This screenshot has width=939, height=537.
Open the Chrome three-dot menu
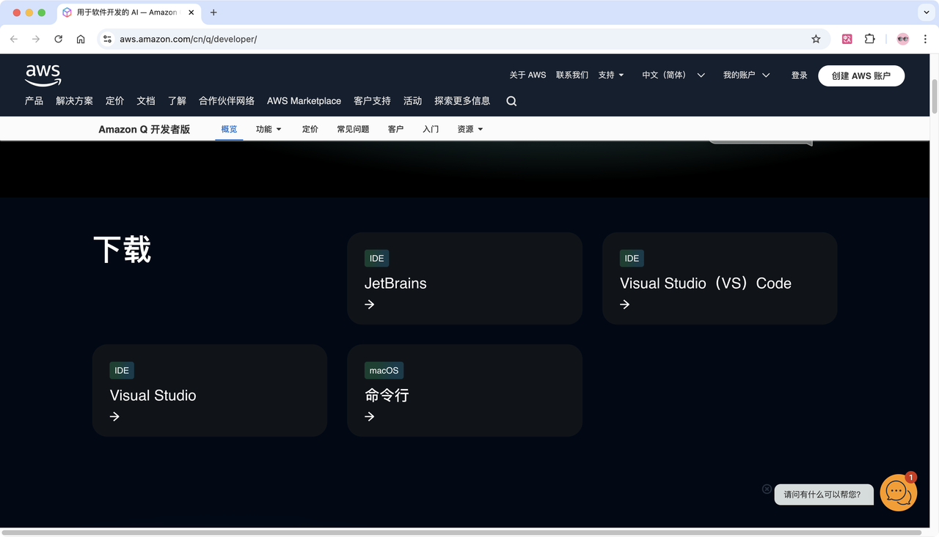tap(924, 39)
